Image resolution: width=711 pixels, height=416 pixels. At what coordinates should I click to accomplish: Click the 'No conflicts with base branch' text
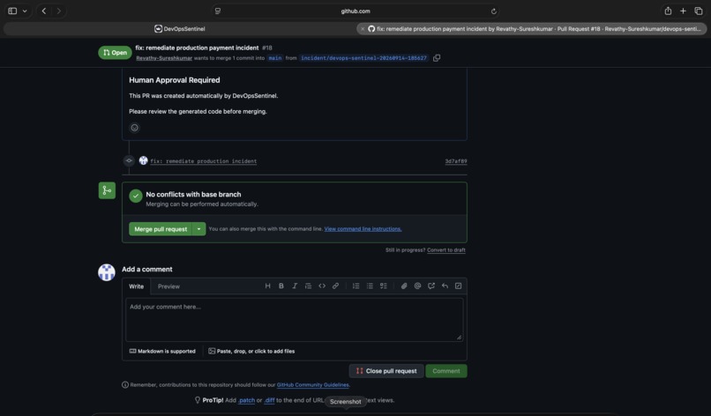(193, 195)
